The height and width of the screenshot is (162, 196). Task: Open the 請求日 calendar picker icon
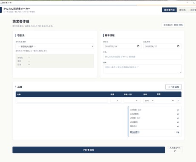138,46
